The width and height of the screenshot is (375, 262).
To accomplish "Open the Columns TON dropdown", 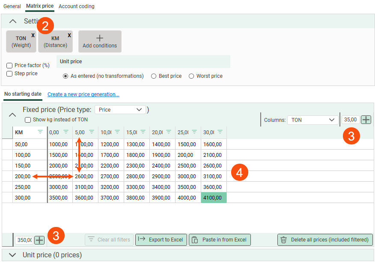I will tap(312, 120).
